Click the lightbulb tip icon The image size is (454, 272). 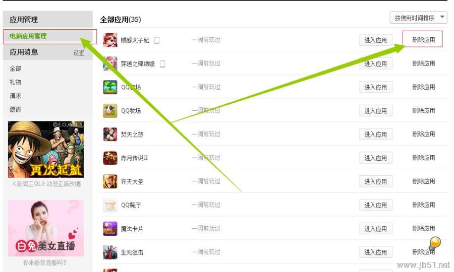coord(434,243)
